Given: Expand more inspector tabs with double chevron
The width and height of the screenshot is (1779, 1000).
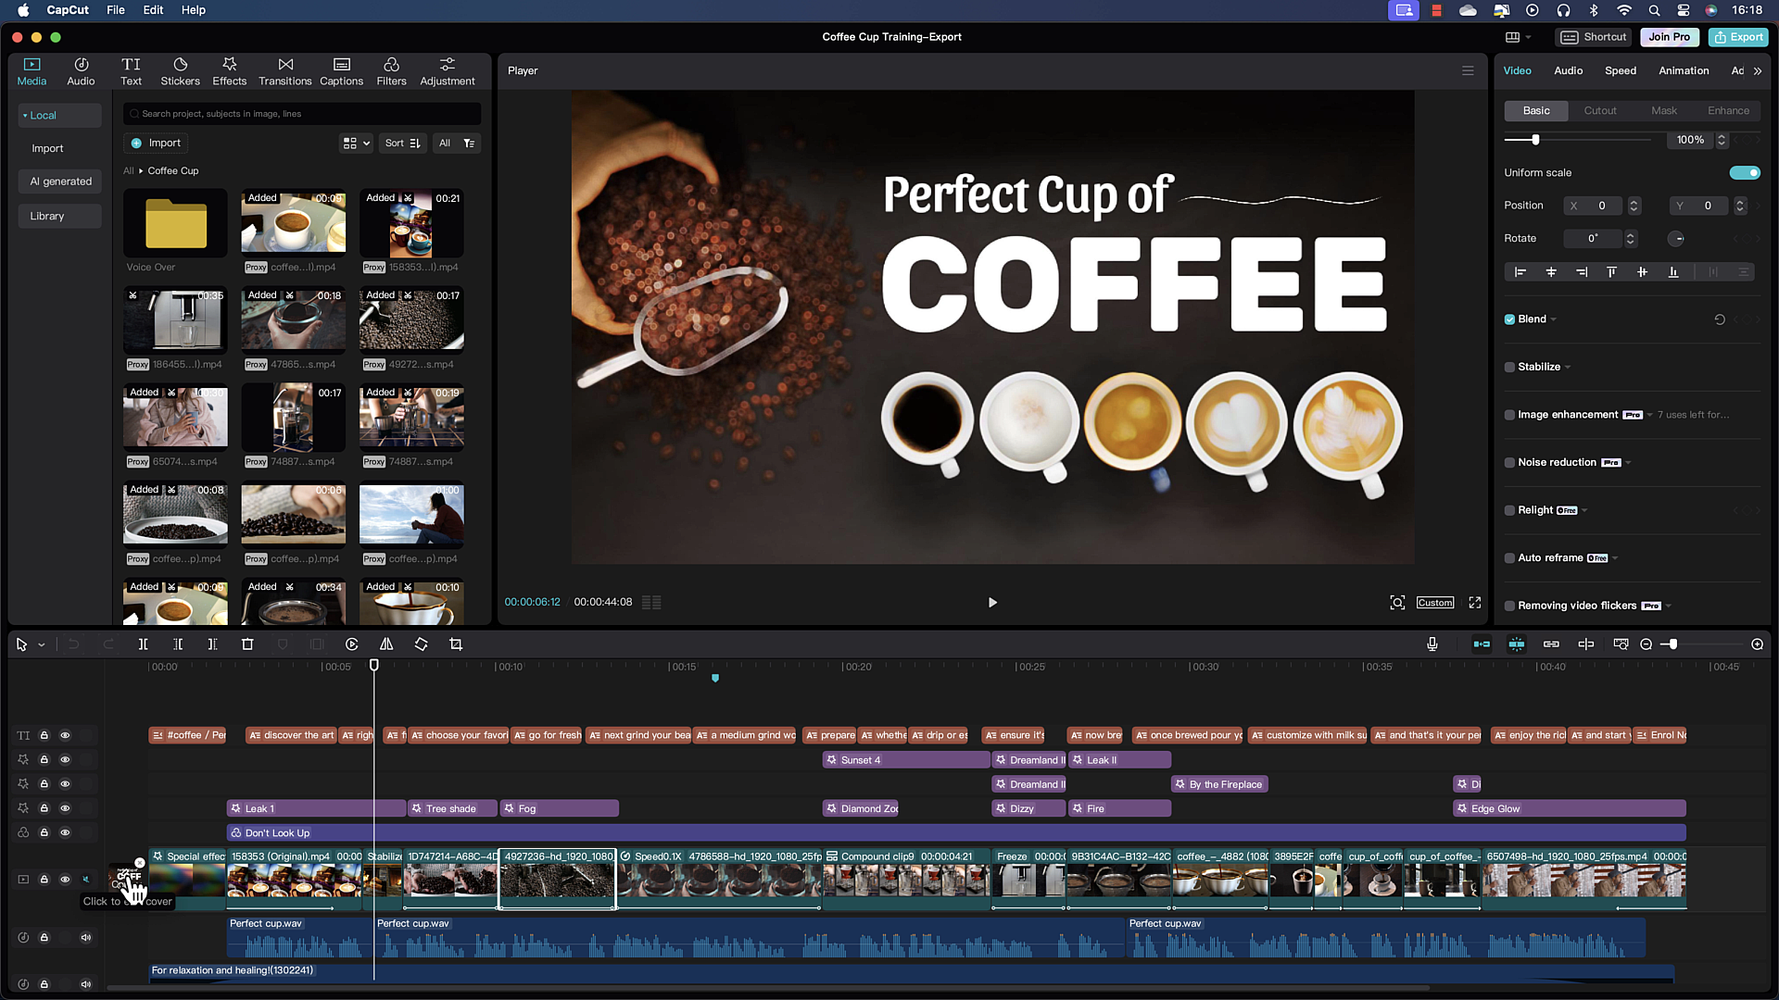Looking at the screenshot, I should (x=1758, y=71).
